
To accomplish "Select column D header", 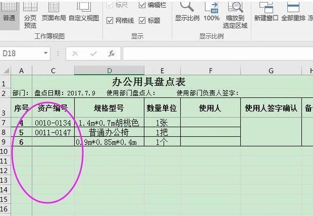I will pos(109,70).
